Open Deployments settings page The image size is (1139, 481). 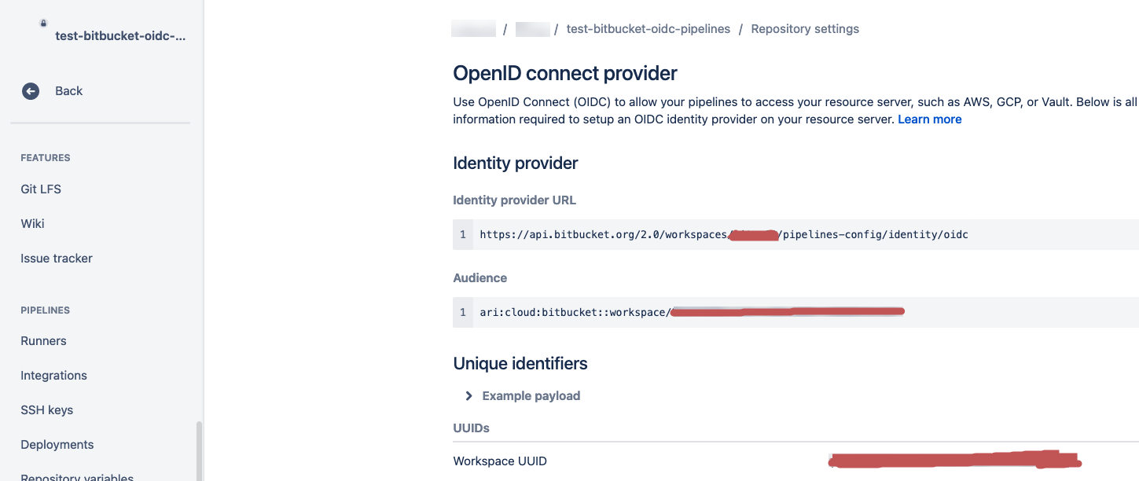pyautogui.click(x=57, y=445)
